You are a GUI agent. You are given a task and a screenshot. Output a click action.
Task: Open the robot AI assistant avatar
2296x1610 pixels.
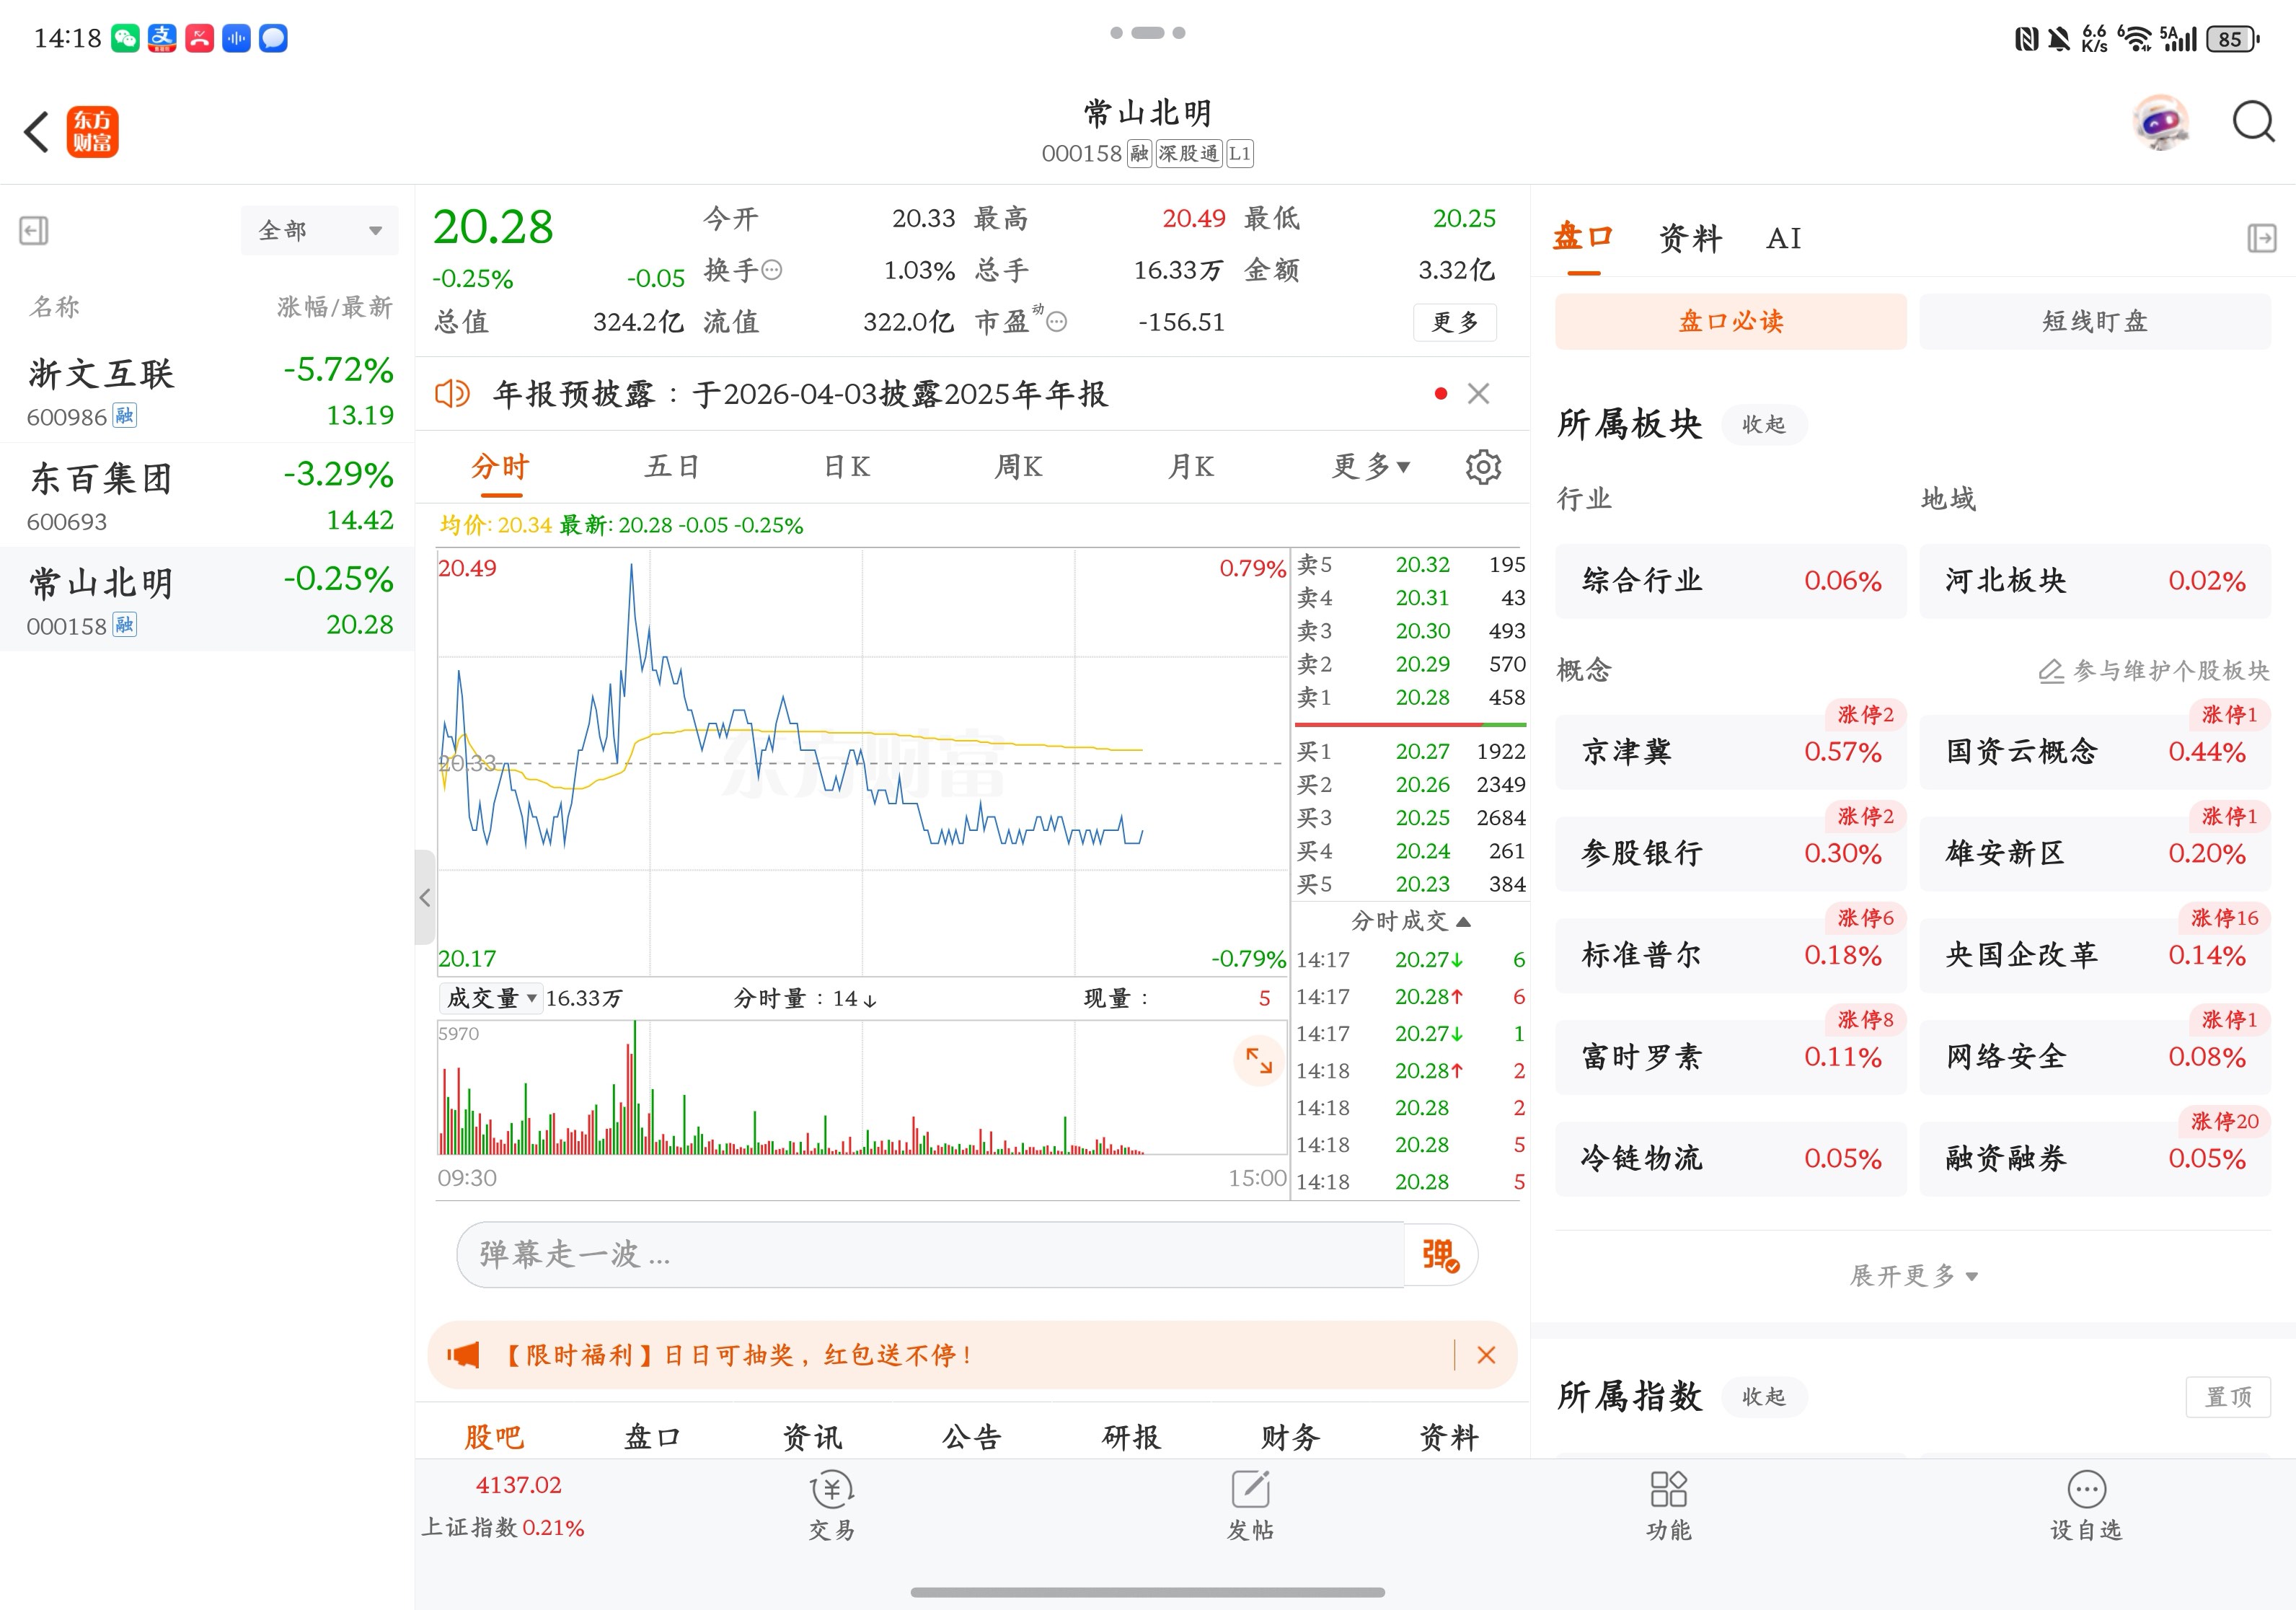click(2160, 123)
